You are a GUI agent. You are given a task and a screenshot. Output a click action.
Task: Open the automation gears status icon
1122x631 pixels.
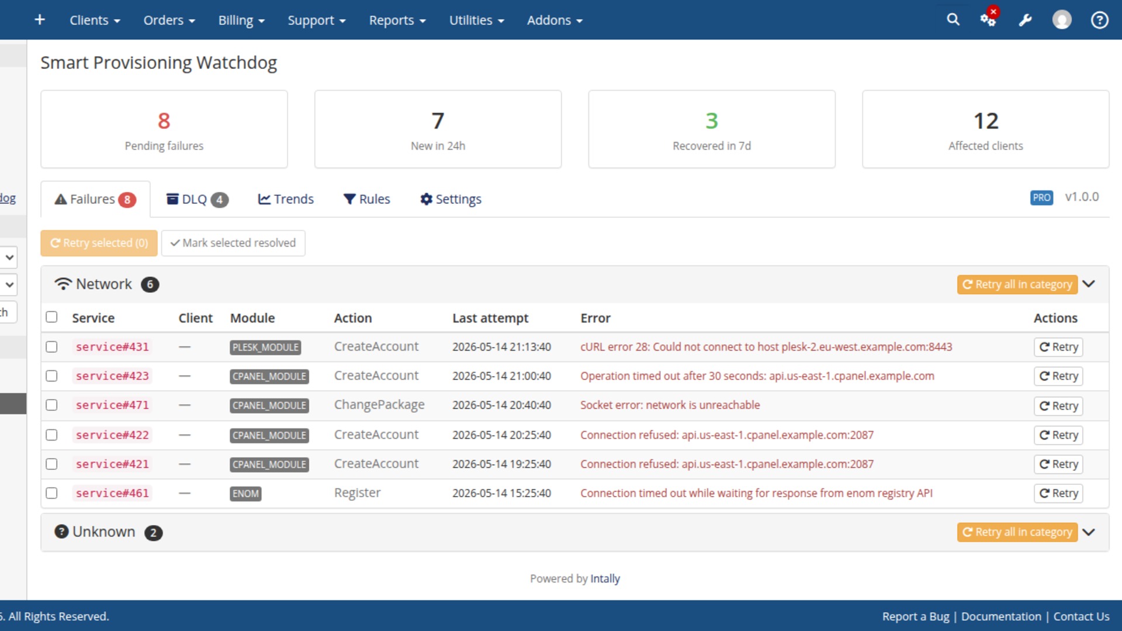(x=989, y=20)
